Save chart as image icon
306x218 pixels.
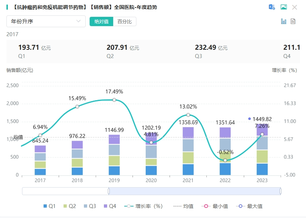tap(284, 7)
